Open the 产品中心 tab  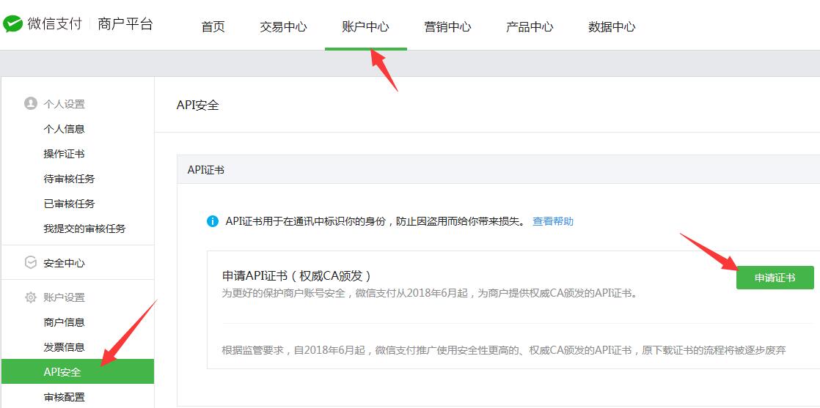[530, 27]
